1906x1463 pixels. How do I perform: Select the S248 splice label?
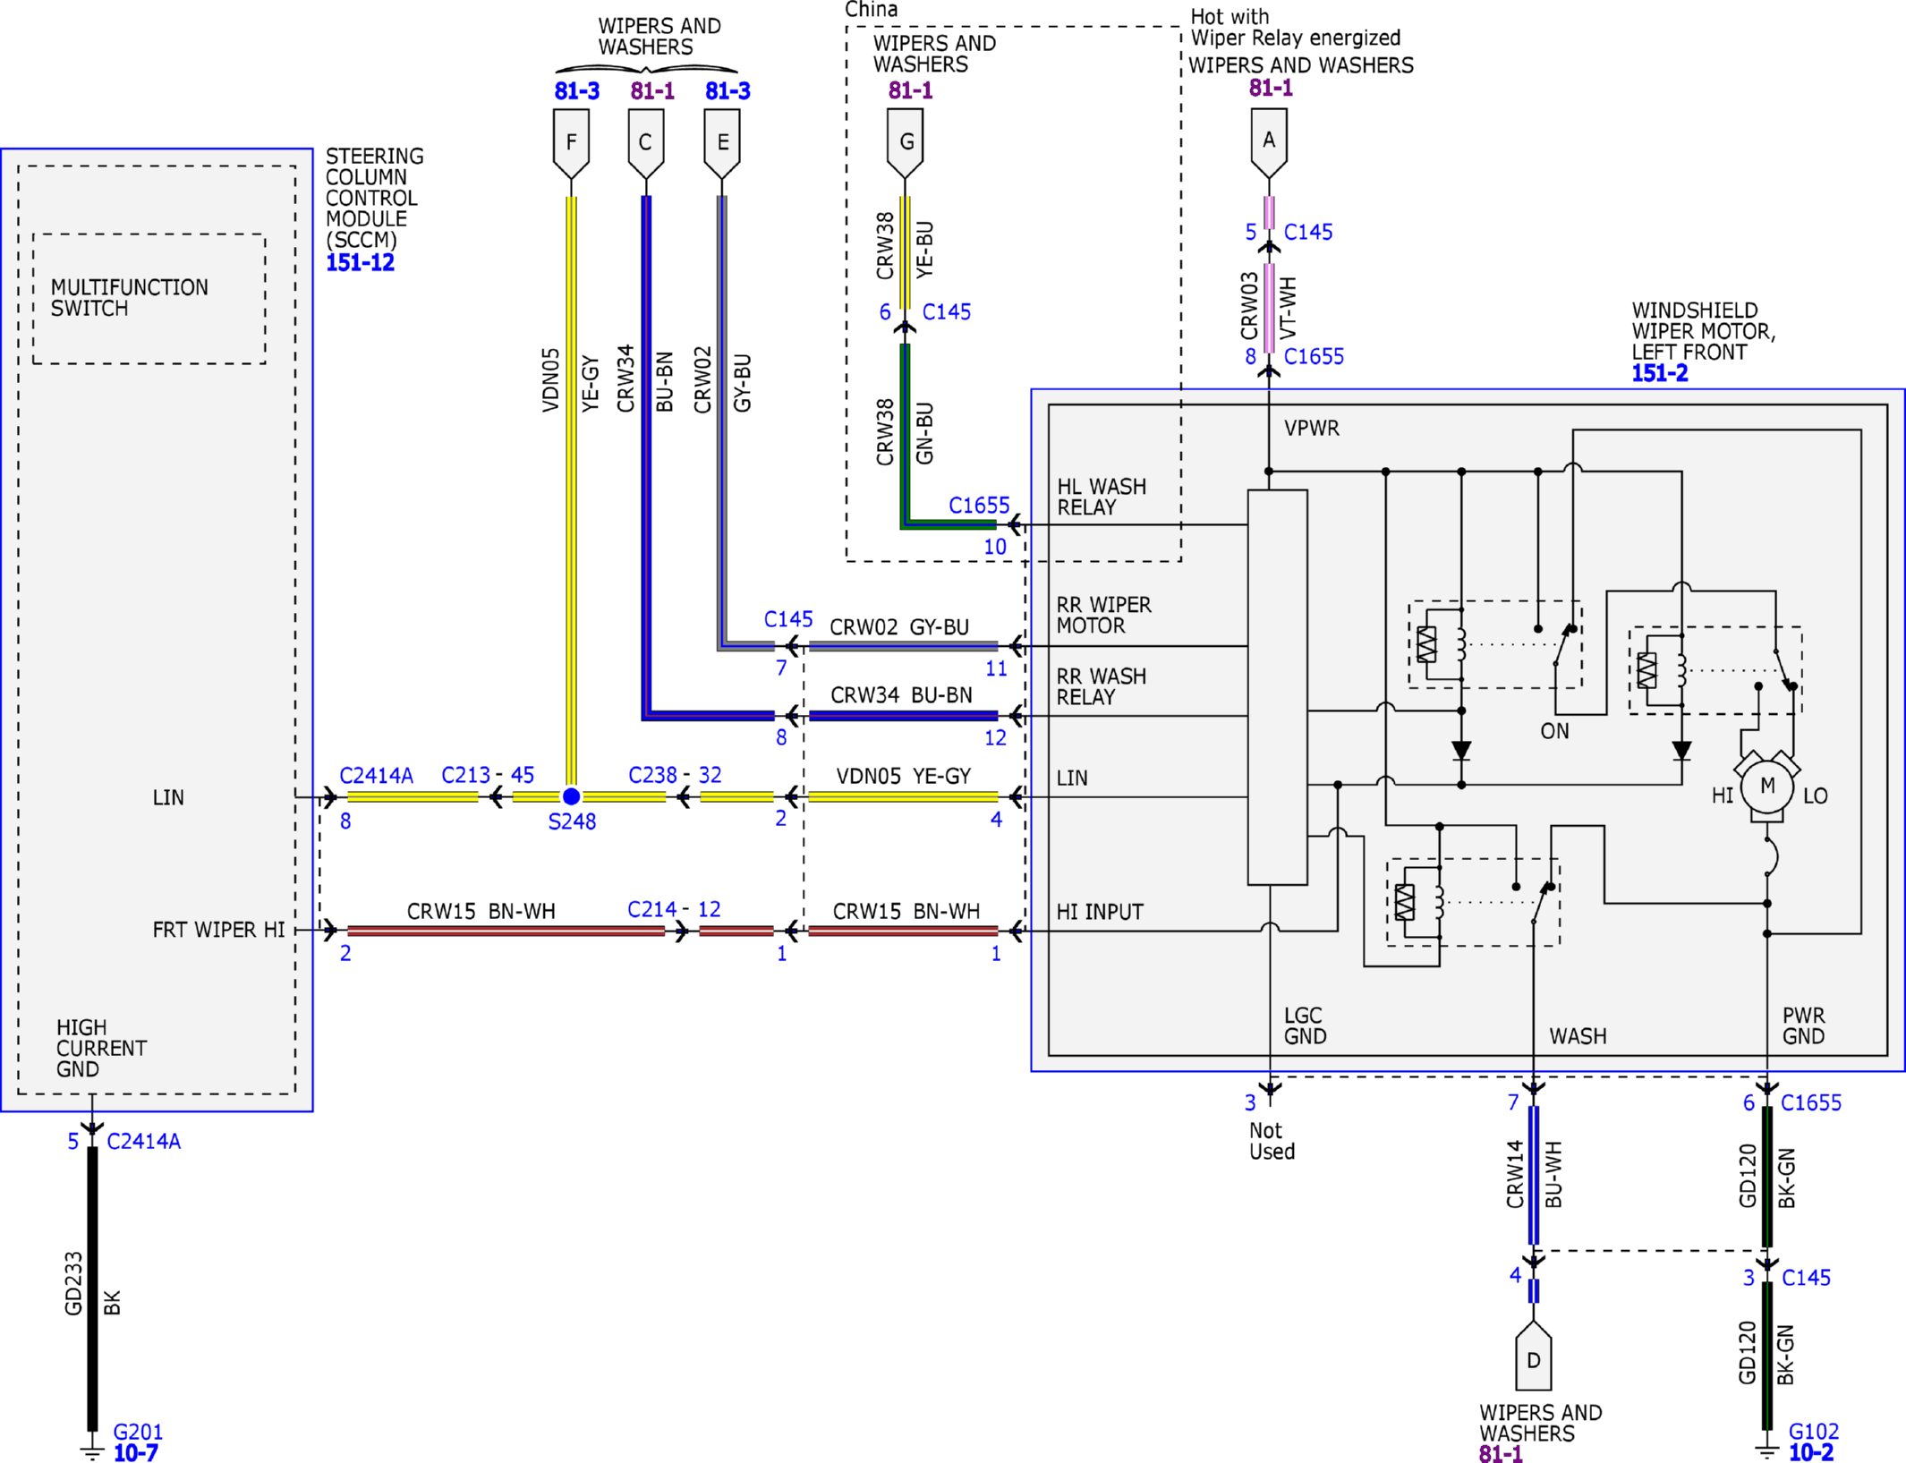(x=572, y=821)
